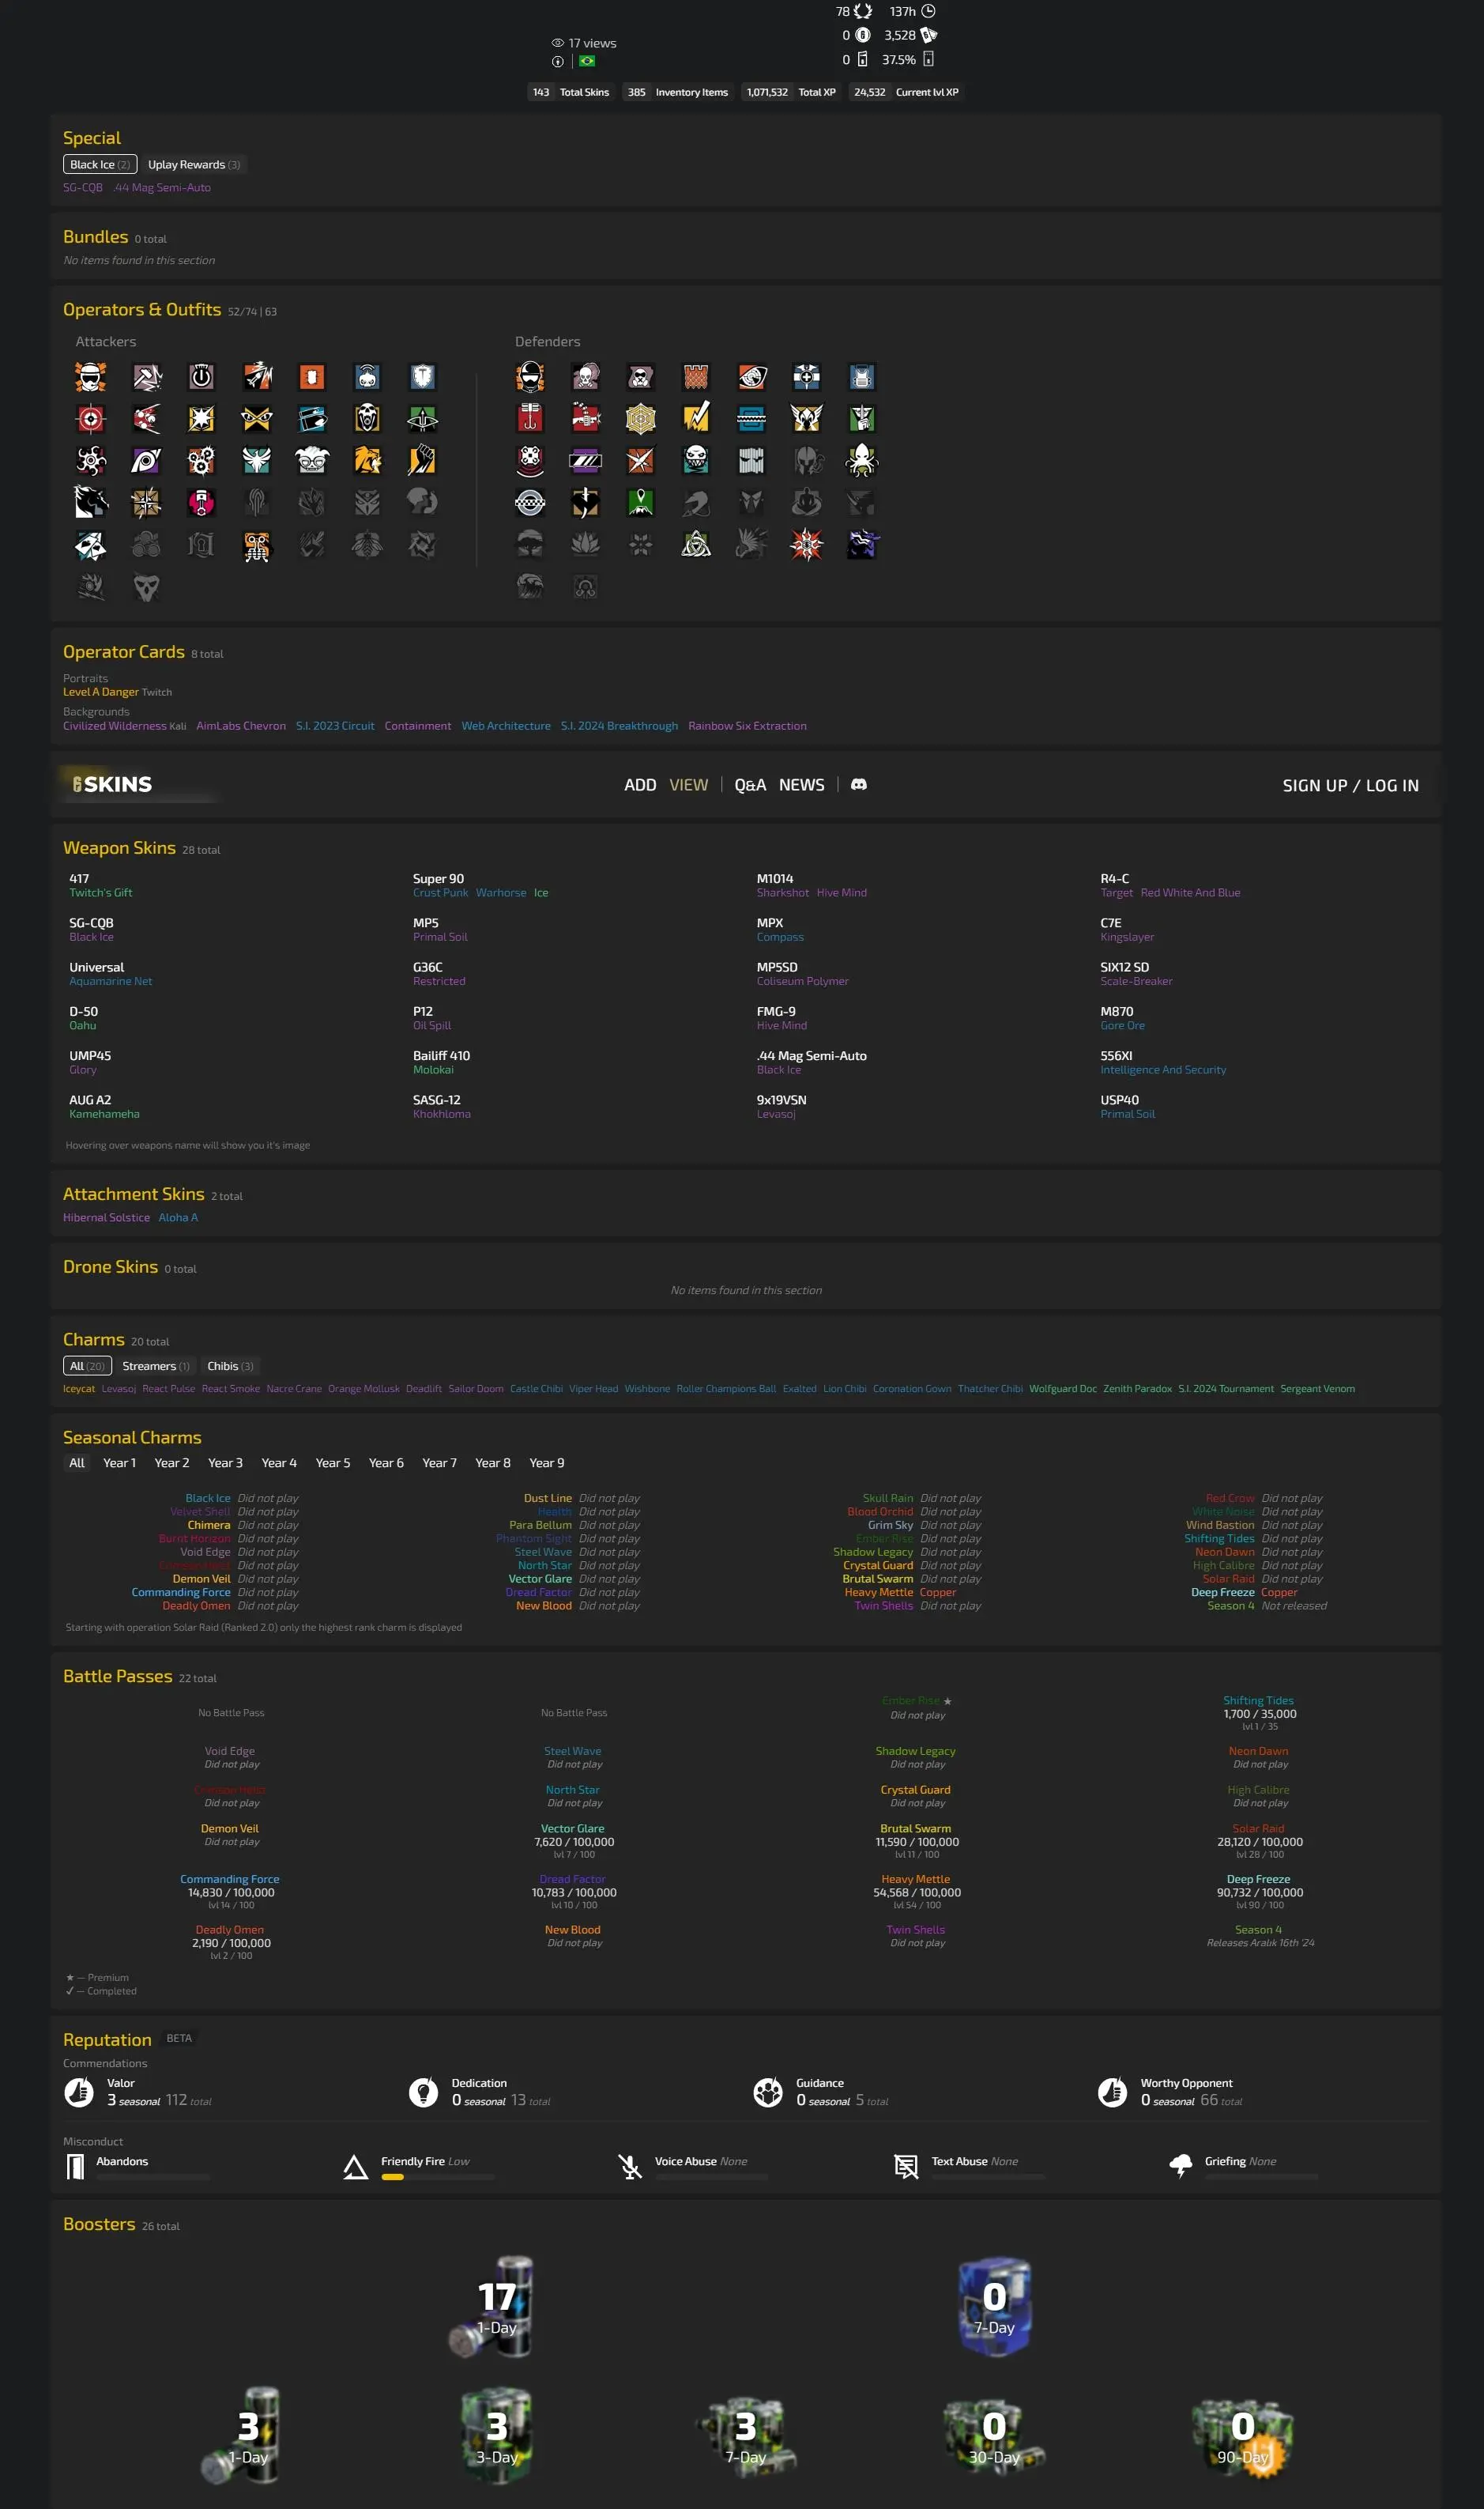Open the Civilized Wilderness background link
Screen dimensions: 1484x2509
click(x=115, y=726)
